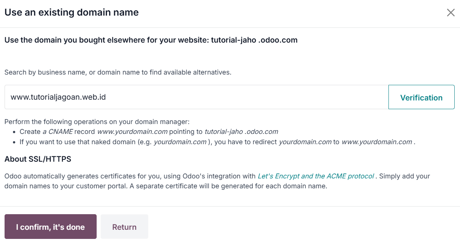Click the dialog title 'Use an existing domain name'
The height and width of the screenshot is (245, 460).
71,12
